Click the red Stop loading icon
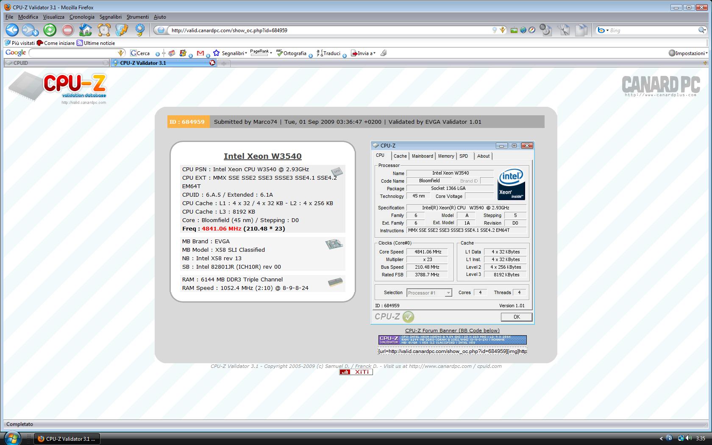Screen dimensions: 712x445 click(x=68, y=30)
